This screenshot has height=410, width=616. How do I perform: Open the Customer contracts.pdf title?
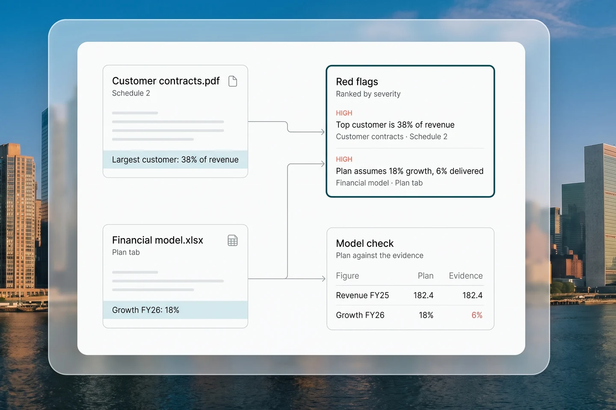tap(166, 81)
